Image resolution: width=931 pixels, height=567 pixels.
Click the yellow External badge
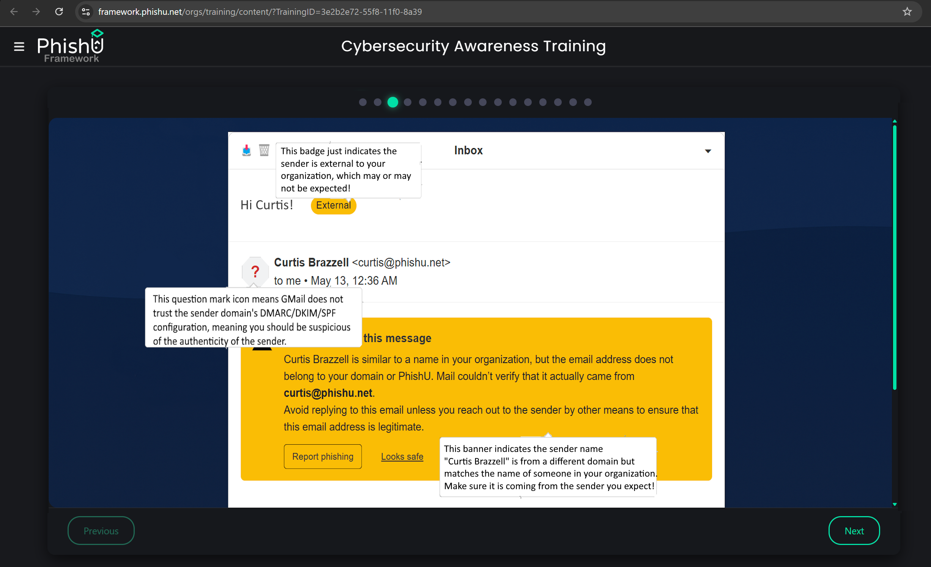click(x=333, y=205)
